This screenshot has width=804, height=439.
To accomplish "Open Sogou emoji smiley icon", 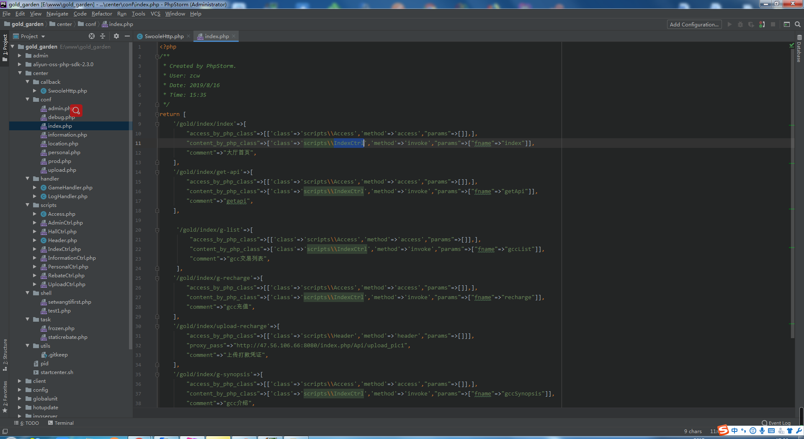I will click(753, 431).
